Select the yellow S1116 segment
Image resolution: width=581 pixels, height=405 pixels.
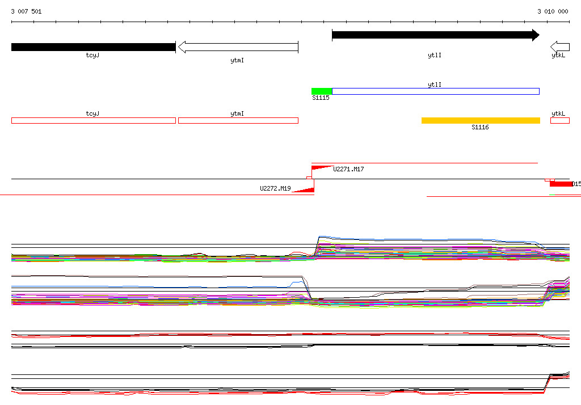coord(481,120)
